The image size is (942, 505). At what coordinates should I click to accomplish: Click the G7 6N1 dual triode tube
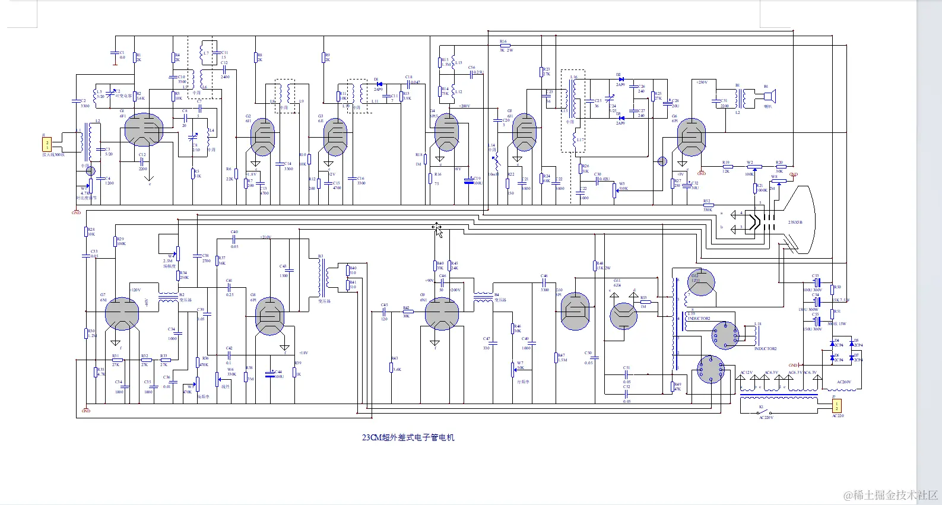pyautogui.click(x=122, y=313)
